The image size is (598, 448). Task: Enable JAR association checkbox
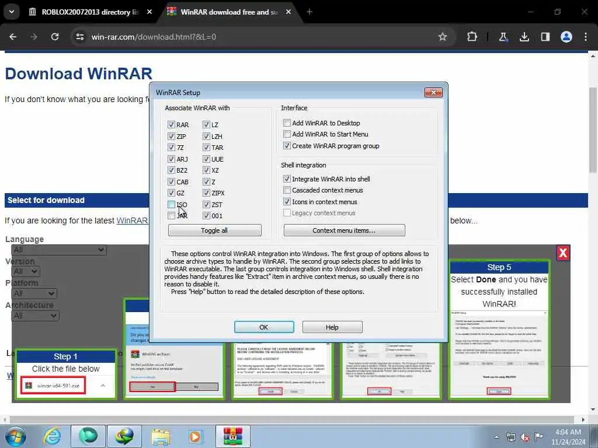(x=171, y=216)
